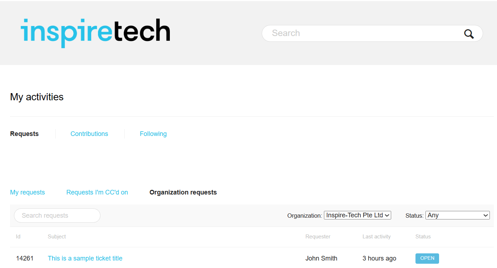The width and height of the screenshot is (497, 268).
Task: Click the Last activity column header
Action: click(x=377, y=237)
